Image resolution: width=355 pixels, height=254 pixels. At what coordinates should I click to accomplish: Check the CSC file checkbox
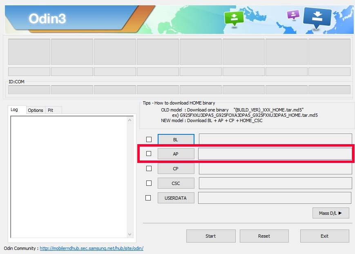click(x=149, y=183)
